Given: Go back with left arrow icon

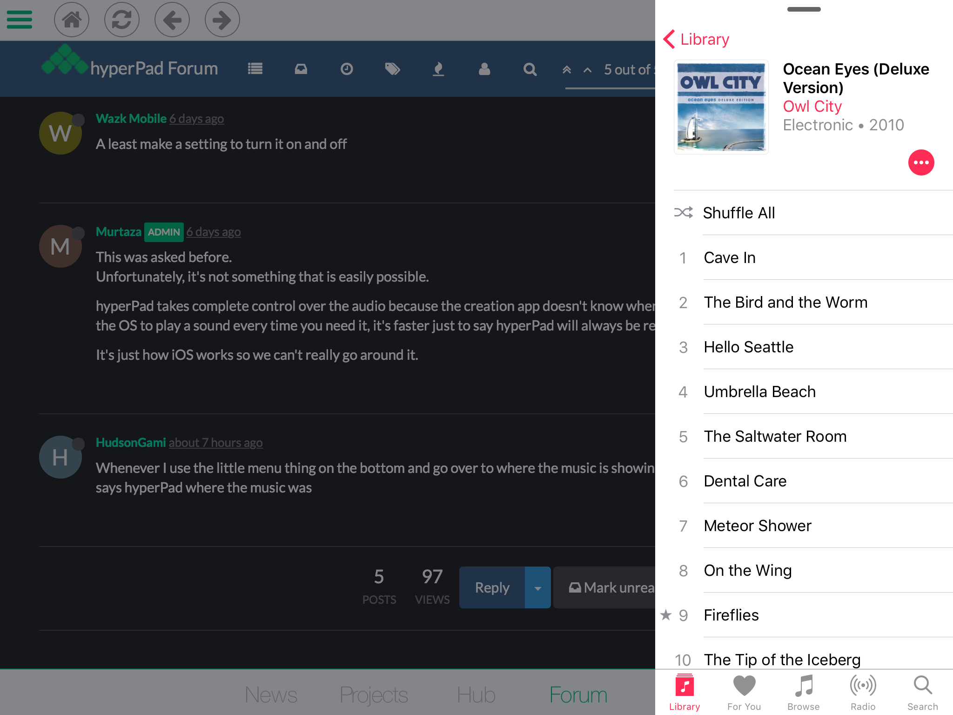Looking at the screenshot, I should click(172, 20).
